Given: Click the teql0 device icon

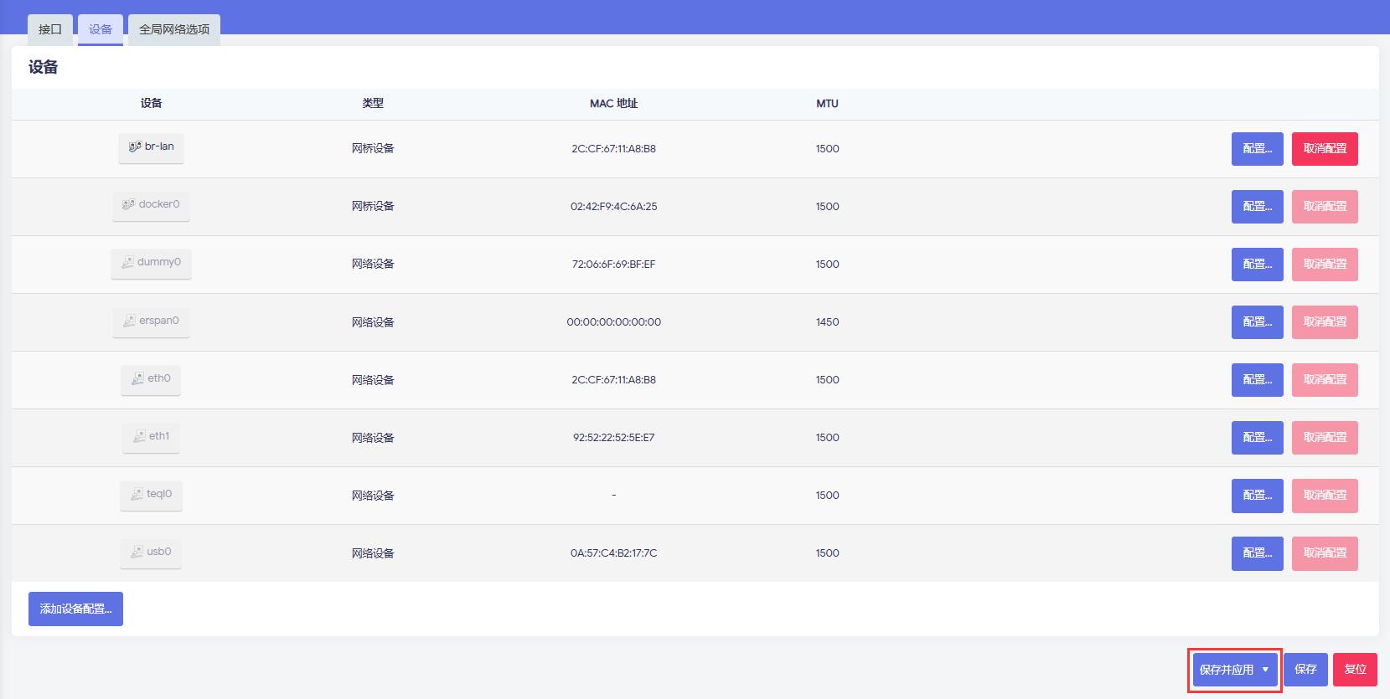Looking at the screenshot, I should (x=137, y=494).
